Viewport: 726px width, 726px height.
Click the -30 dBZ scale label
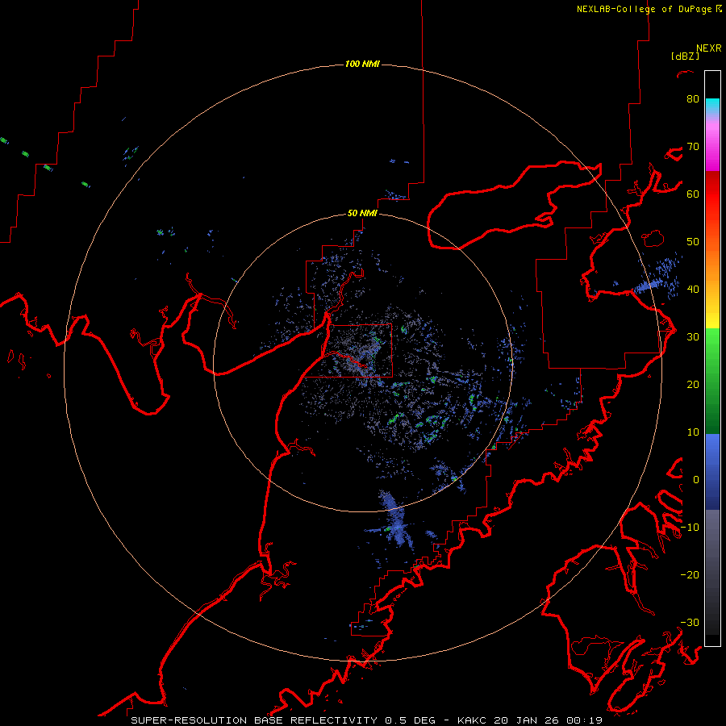click(x=690, y=622)
